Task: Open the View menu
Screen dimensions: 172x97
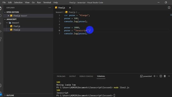Action: pyautogui.click(x=27, y=2)
